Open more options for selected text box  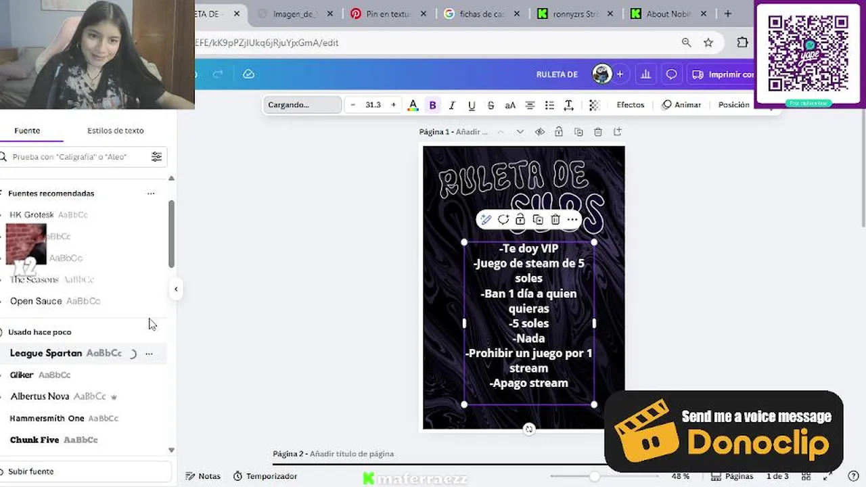click(x=573, y=219)
